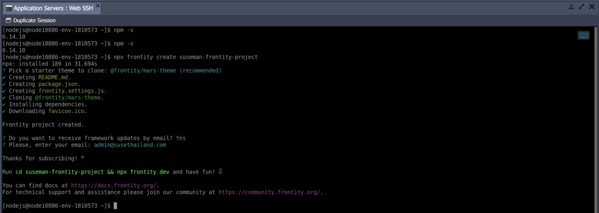Click the terminal icon on Web SSH tab
The width and height of the screenshot is (599, 213).
[8, 8]
